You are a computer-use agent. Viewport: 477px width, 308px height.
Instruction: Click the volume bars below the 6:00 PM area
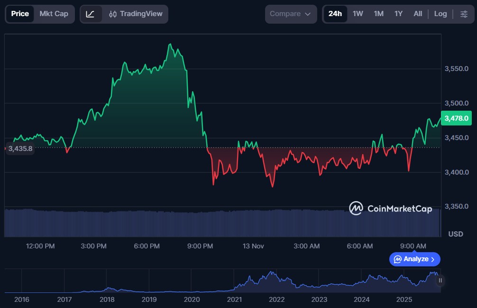[147, 223]
